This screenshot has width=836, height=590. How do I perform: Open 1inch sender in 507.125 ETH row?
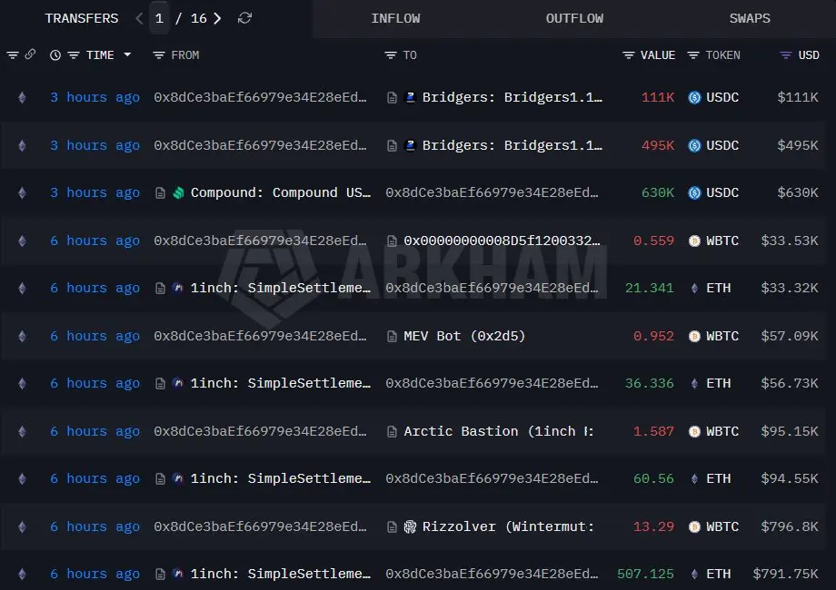281,574
